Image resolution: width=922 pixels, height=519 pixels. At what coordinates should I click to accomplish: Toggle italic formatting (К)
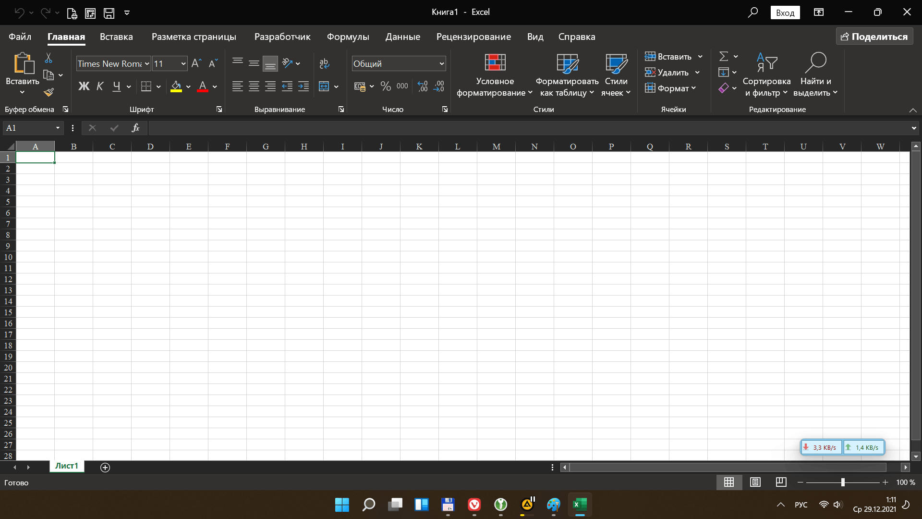point(100,86)
